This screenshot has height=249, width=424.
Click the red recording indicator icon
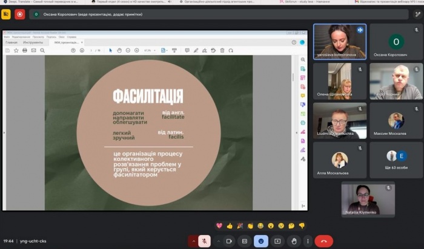coord(20,14)
